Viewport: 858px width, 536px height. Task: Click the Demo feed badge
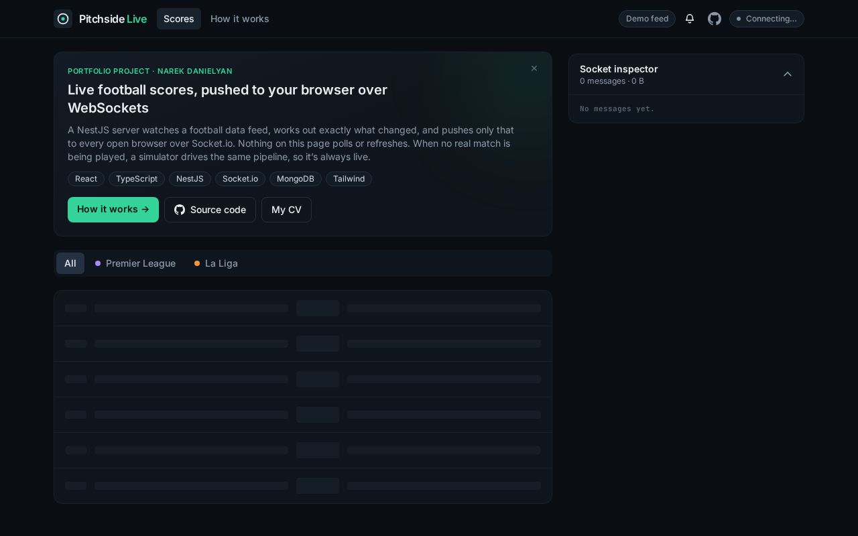(x=647, y=19)
